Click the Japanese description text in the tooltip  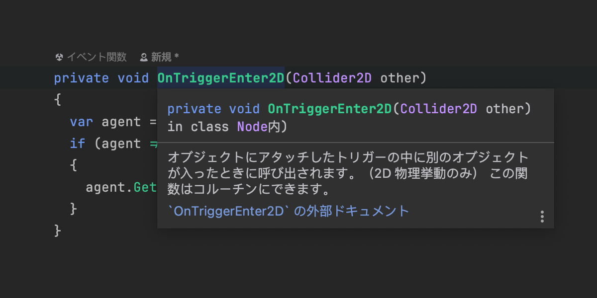(x=348, y=173)
